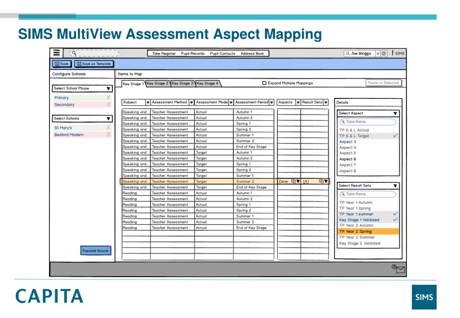Uncheck TP S & L Target aspect
This screenshot has height=318, width=460.
coord(395,136)
